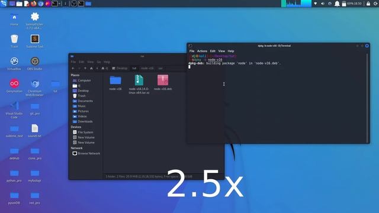379x213 pixels.
Task: Click the battery indicator in the panel
Action: tap(344, 4)
